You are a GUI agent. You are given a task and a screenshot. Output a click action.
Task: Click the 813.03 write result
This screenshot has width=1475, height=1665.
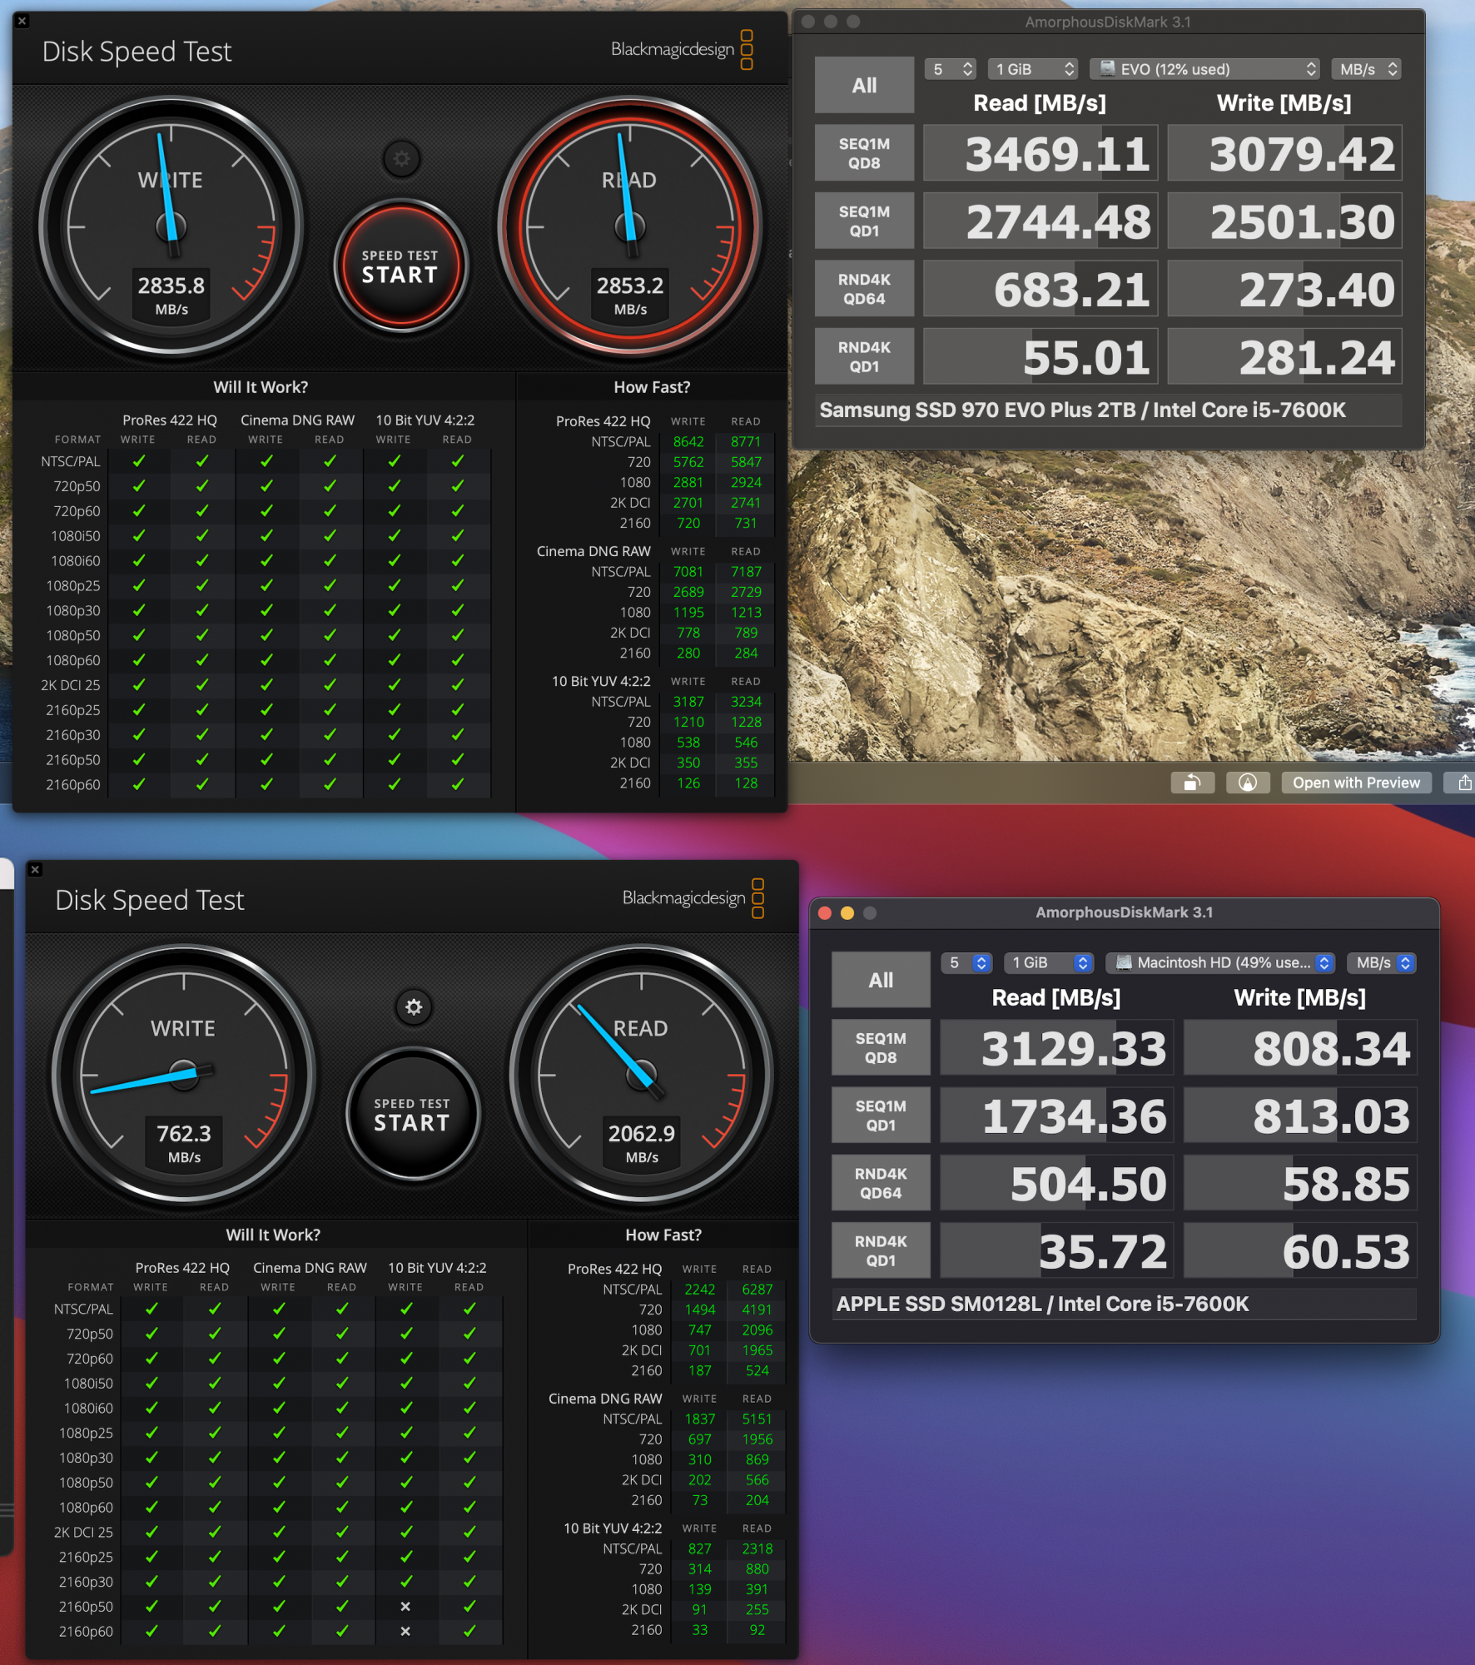coord(1300,1115)
